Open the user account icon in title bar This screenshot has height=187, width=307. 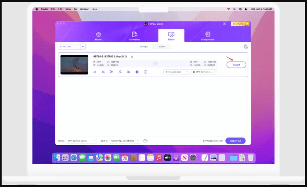pyautogui.click(x=224, y=24)
